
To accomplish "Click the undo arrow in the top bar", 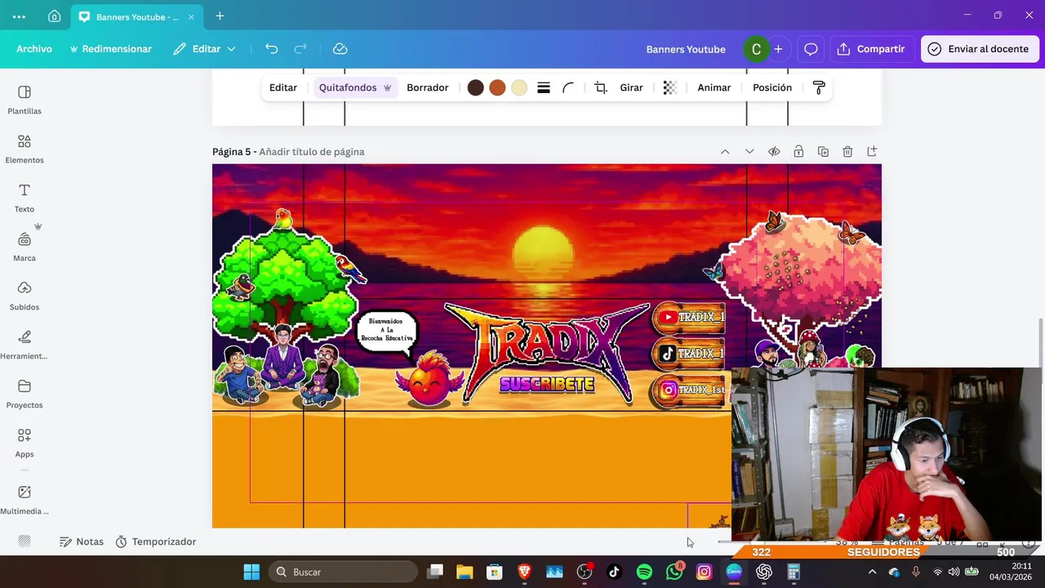I will [x=272, y=49].
